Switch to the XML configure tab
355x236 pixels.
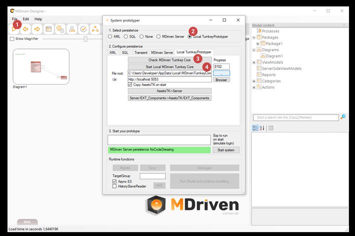coord(113,52)
